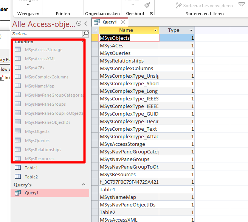Click the Type value in MSysObjects row
248x222 pixels.
(177, 38)
